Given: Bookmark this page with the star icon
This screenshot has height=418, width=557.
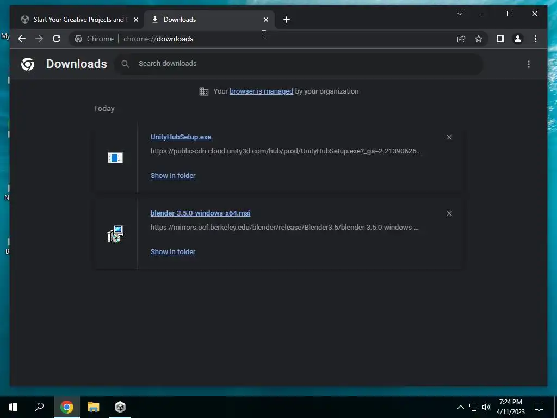Looking at the screenshot, I should click(479, 39).
